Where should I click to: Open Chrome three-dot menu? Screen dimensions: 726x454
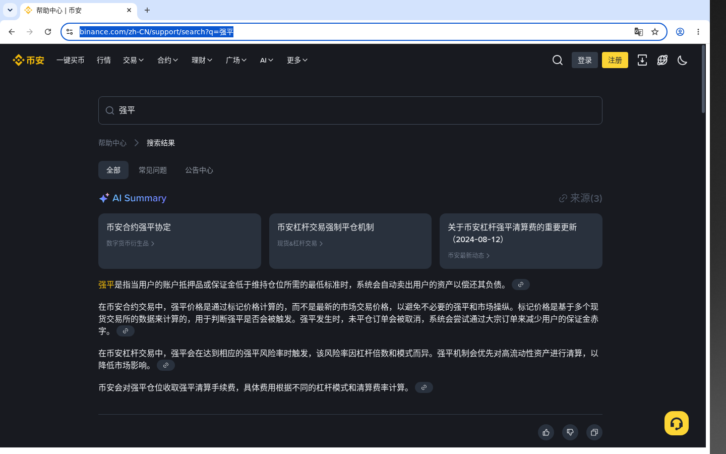pos(698,32)
